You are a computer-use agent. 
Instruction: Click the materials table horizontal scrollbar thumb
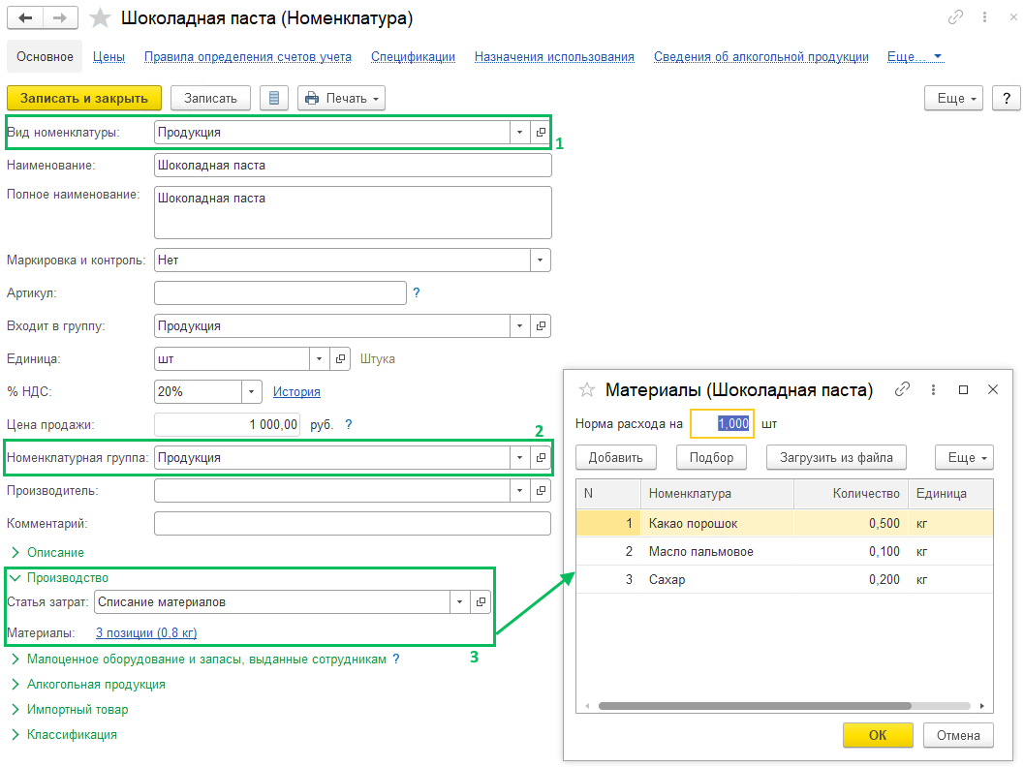coord(755,706)
